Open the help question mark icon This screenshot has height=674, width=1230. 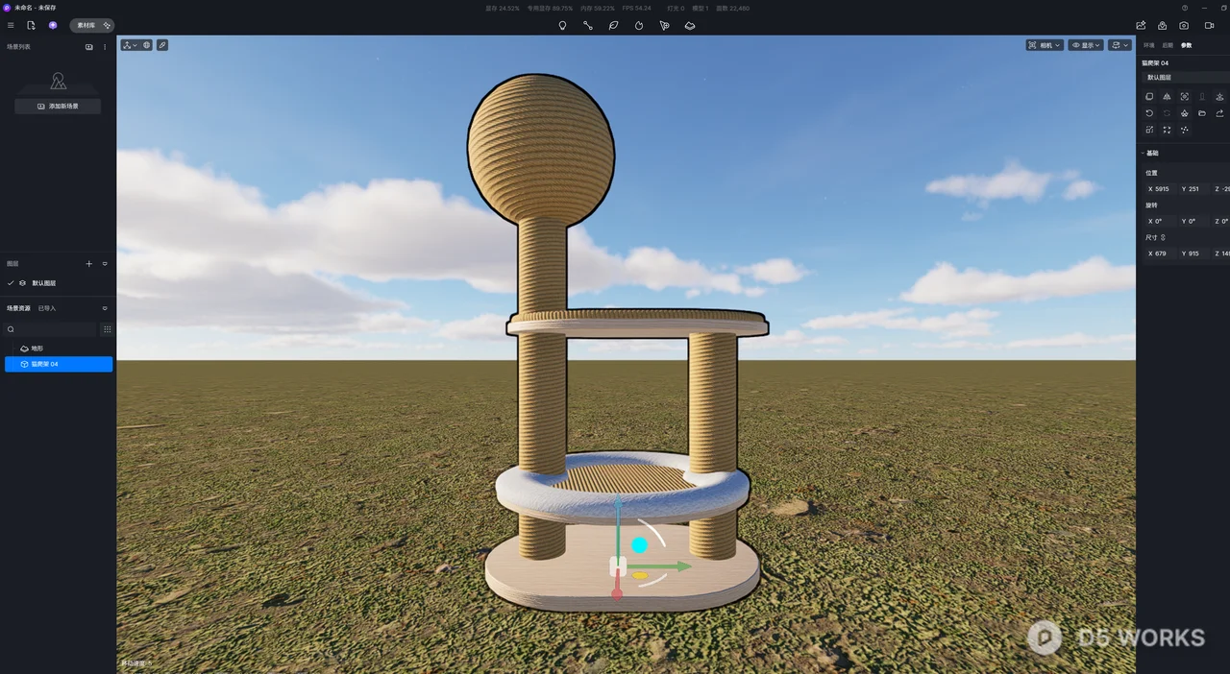point(1185,8)
